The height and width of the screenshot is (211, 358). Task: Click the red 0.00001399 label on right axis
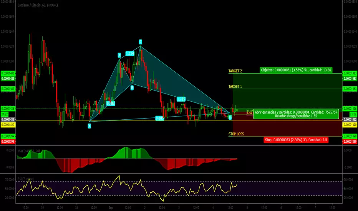tap(350, 142)
